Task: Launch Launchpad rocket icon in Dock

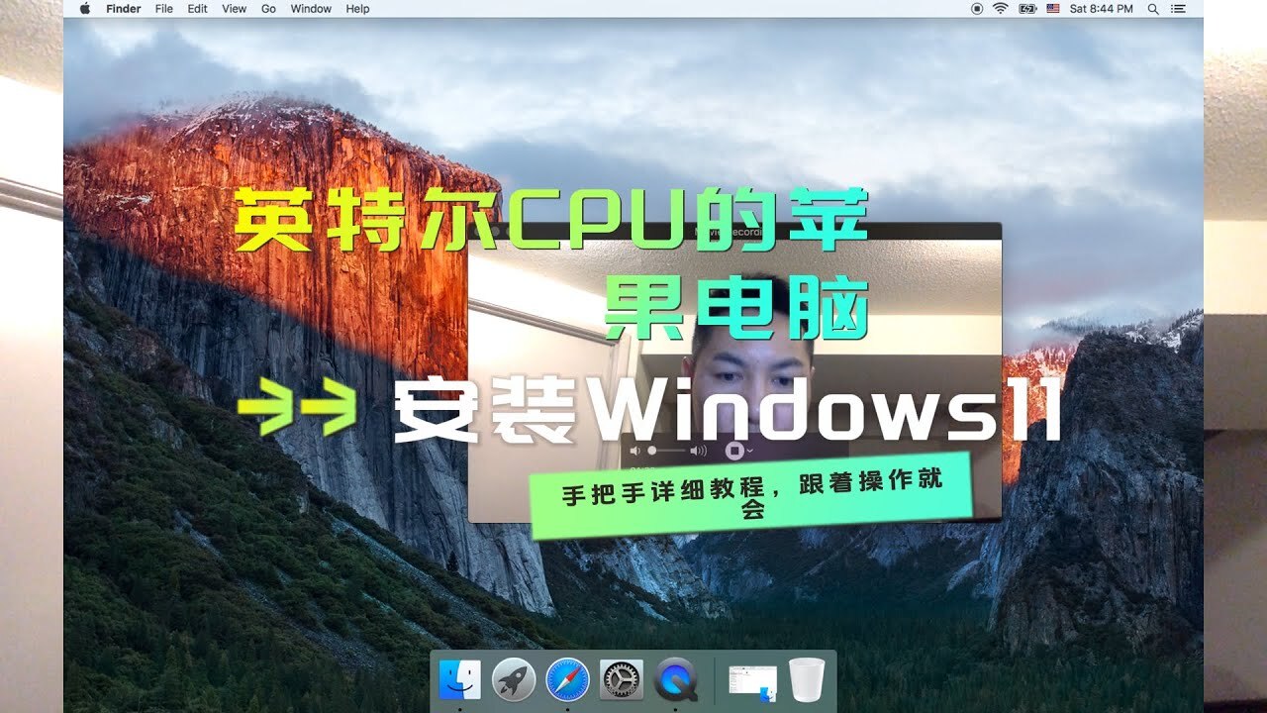Action: (514, 679)
